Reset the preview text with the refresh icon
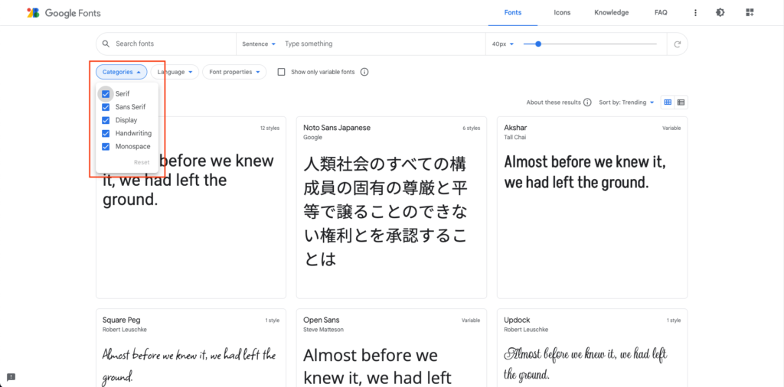The height and width of the screenshot is (387, 784). pyautogui.click(x=678, y=44)
